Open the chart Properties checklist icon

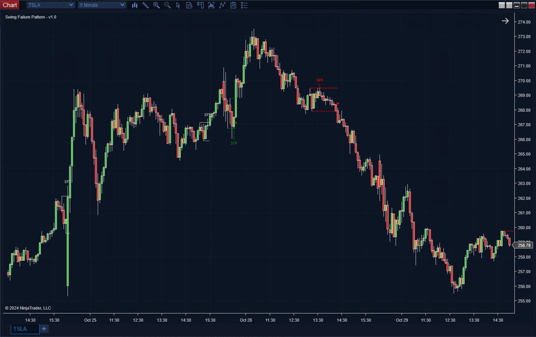244,5
